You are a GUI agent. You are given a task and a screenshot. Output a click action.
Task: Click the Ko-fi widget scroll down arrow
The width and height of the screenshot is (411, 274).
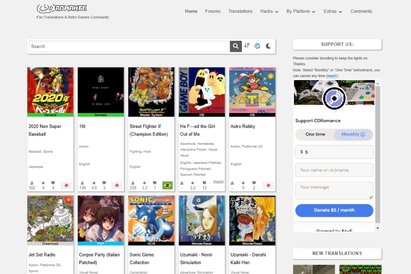click(x=378, y=228)
